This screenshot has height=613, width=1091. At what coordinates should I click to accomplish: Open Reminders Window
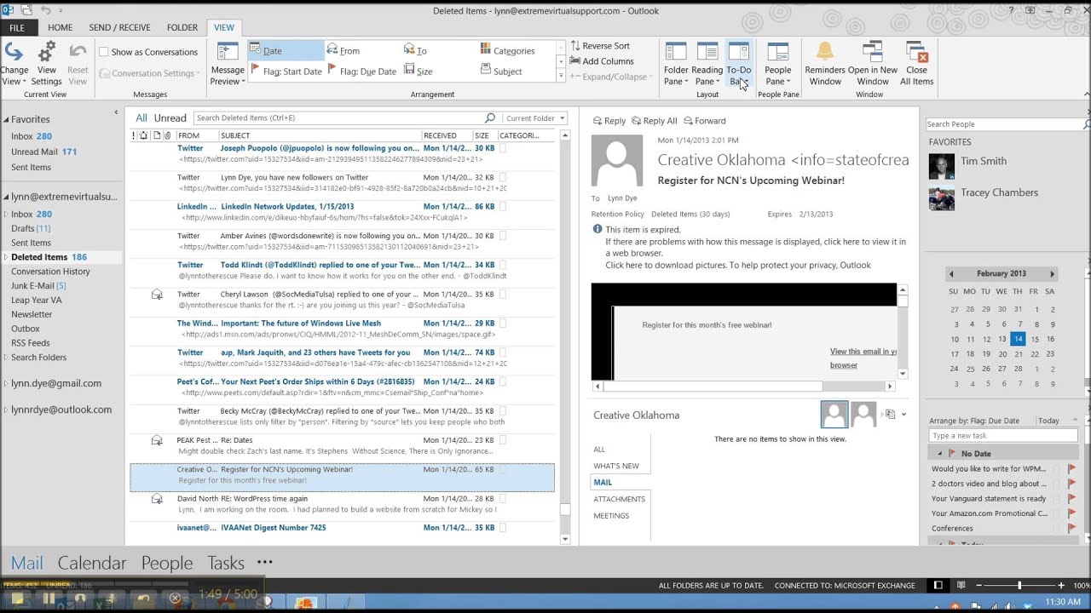(825, 64)
